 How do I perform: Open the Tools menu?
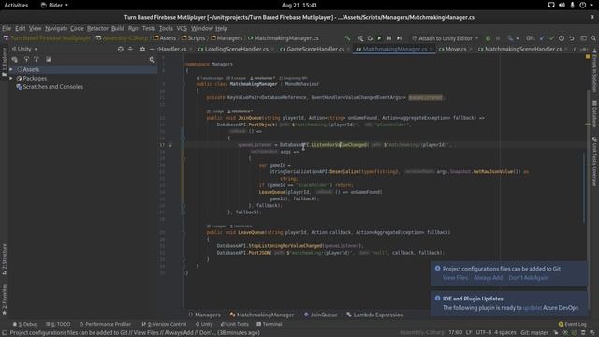166,28
